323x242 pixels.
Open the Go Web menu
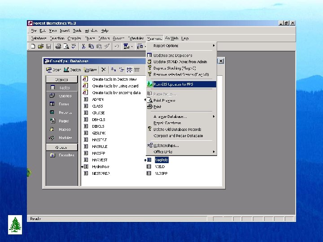(x=171, y=38)
